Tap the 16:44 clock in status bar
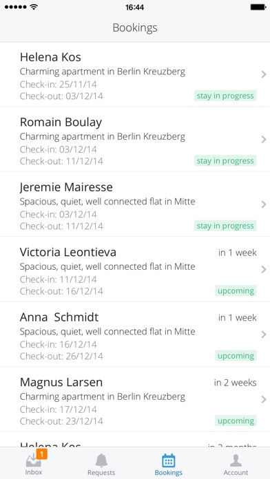This screenshot has width=270, height=479. pos(134,7)
